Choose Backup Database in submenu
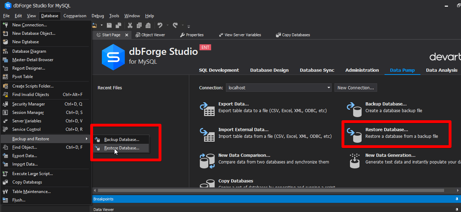461x212 pixels. point(121,140)
